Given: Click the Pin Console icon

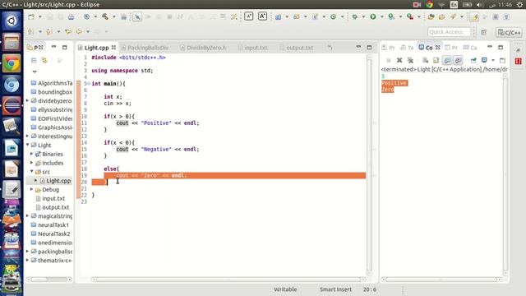Looking at the screenshot, I should point(473,60).
